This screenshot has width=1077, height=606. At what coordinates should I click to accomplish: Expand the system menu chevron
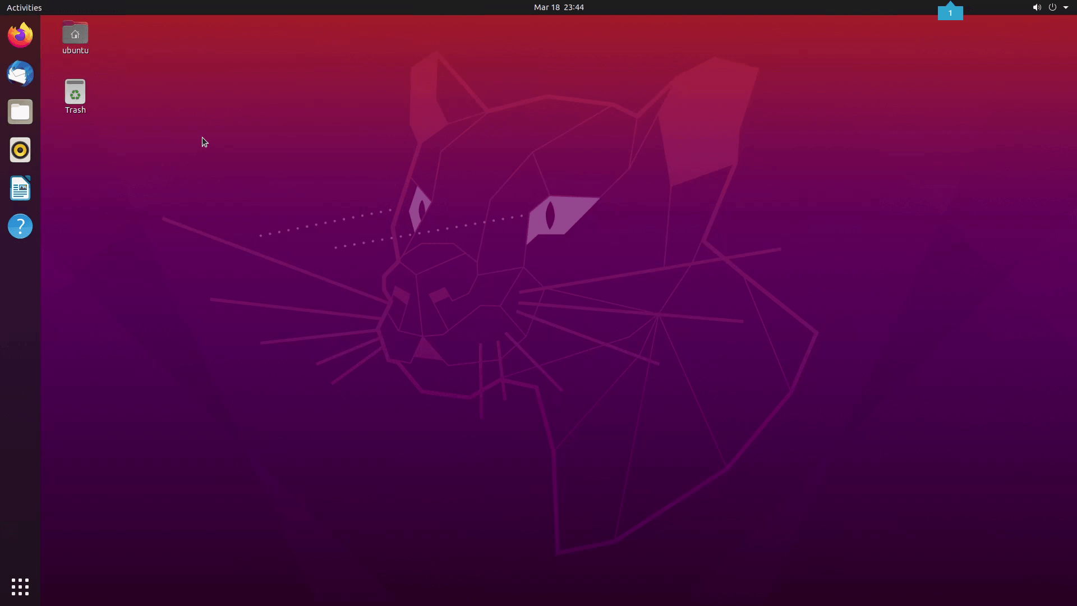pyautogui.click(x=1066, y=7)
